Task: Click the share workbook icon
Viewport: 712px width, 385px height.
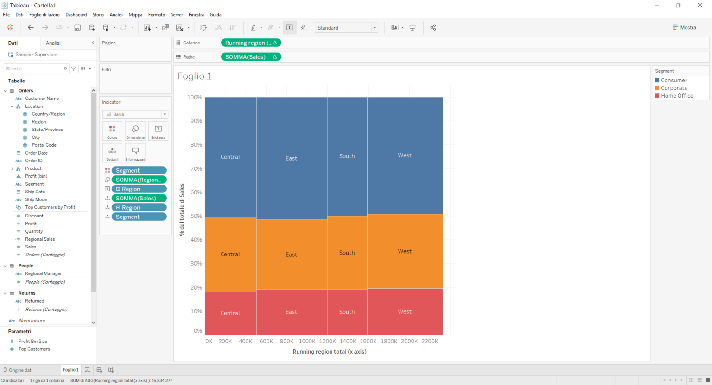Action: click(x=433, y=27)
